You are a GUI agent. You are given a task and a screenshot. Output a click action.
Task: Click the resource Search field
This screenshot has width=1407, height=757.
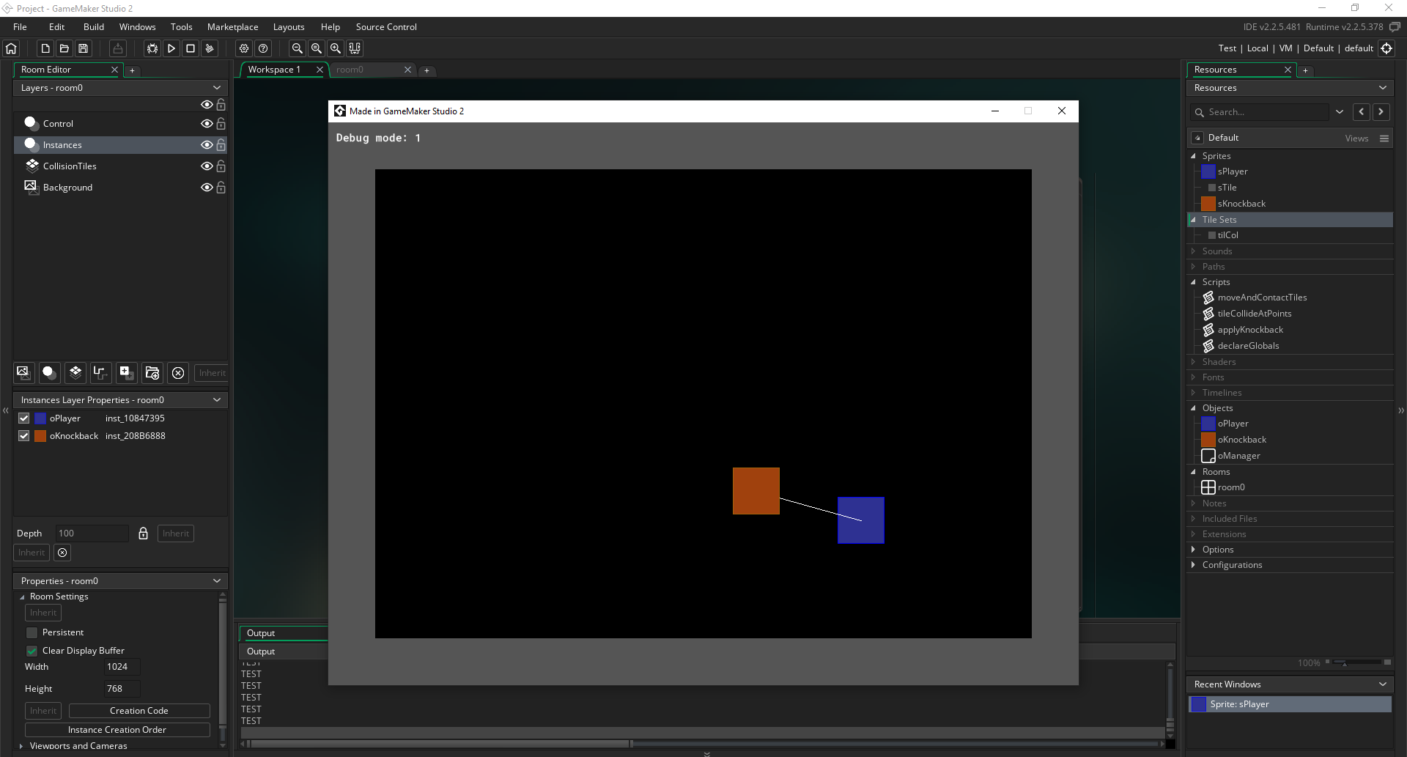[1268, 111]
